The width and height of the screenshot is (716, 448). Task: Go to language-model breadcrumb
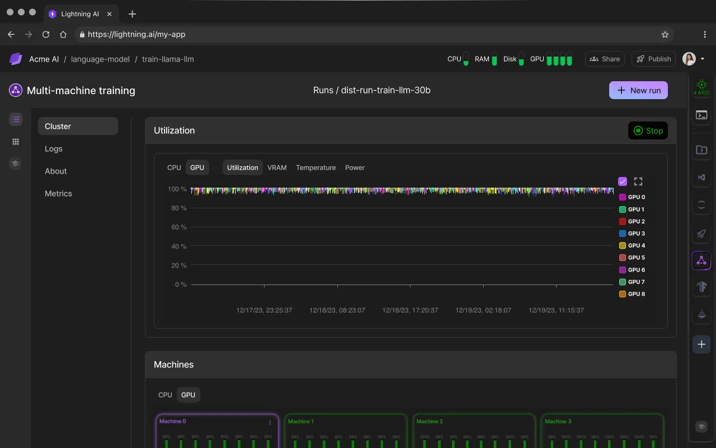100,59
